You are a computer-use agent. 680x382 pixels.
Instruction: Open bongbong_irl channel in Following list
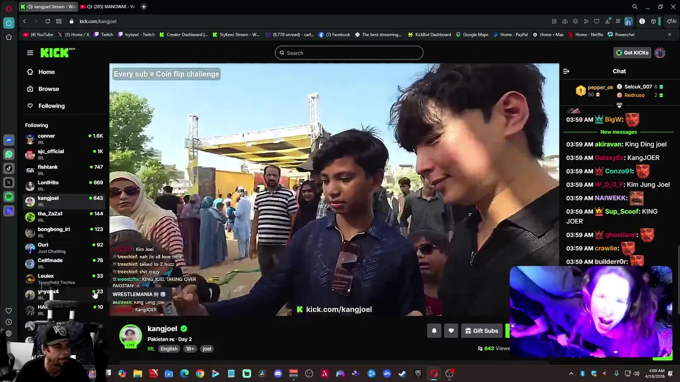coord(64,232)
